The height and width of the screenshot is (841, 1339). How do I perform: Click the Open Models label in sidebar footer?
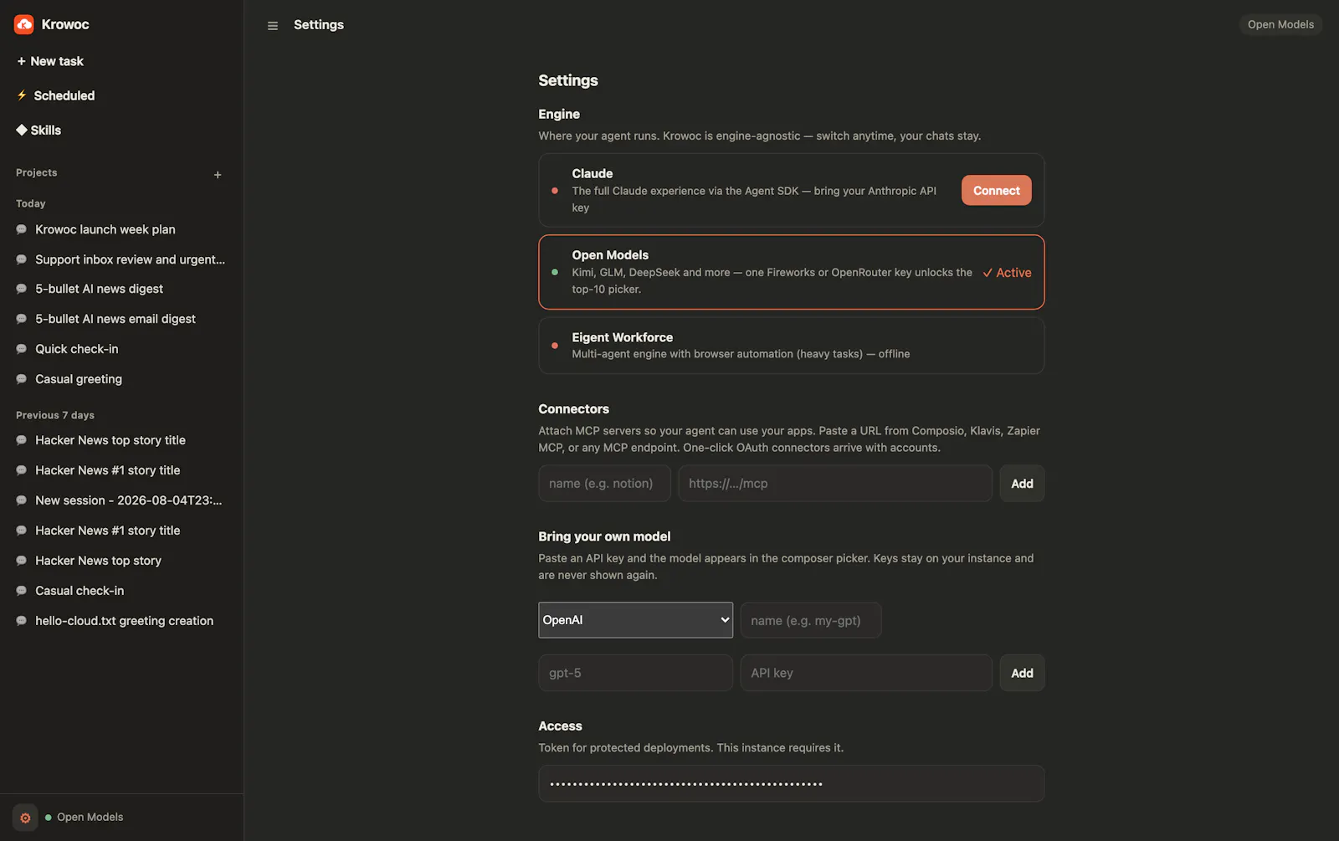click(90, 818)
